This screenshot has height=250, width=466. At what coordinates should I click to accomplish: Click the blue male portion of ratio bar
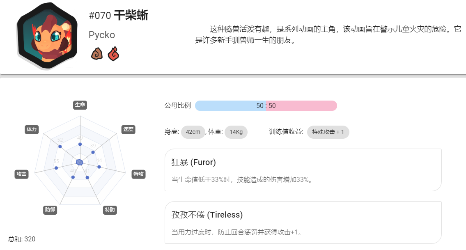(230, 106)
